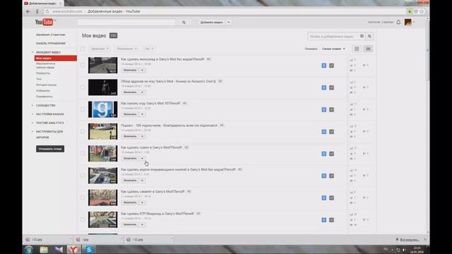This screenshot has width=452, height=254.
Task: Tick checkbox for the download Garry's Mod video
Action: click(83, 109)
